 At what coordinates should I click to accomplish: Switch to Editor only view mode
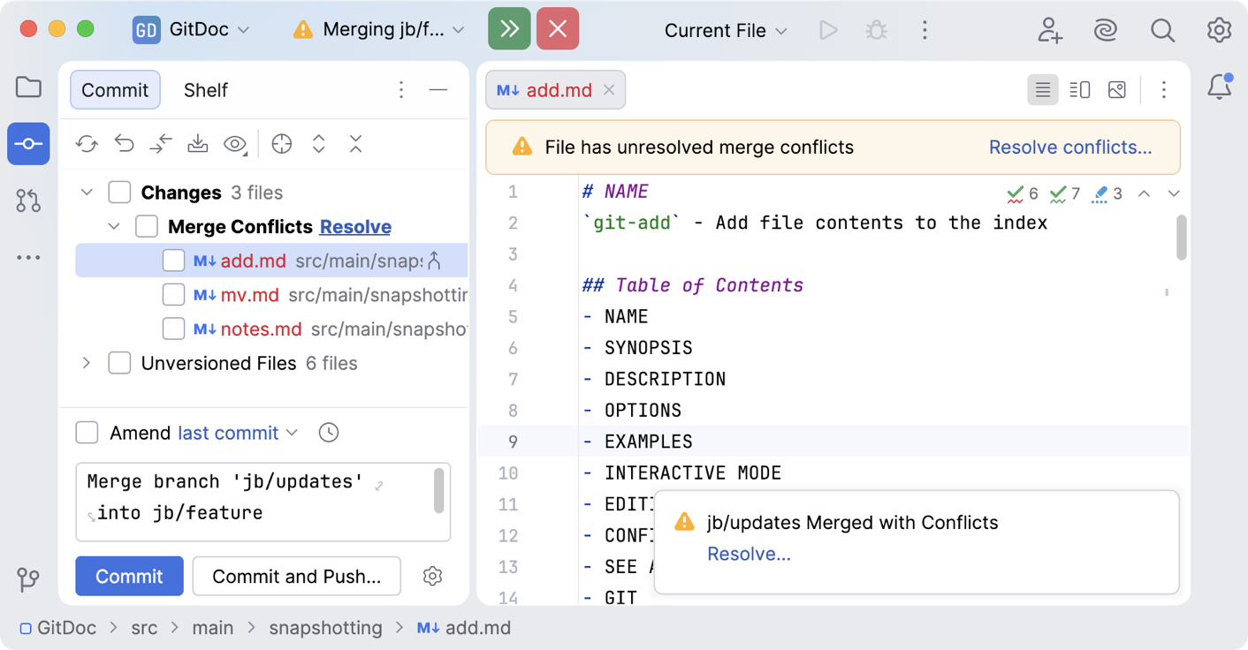pos(1043,90)
